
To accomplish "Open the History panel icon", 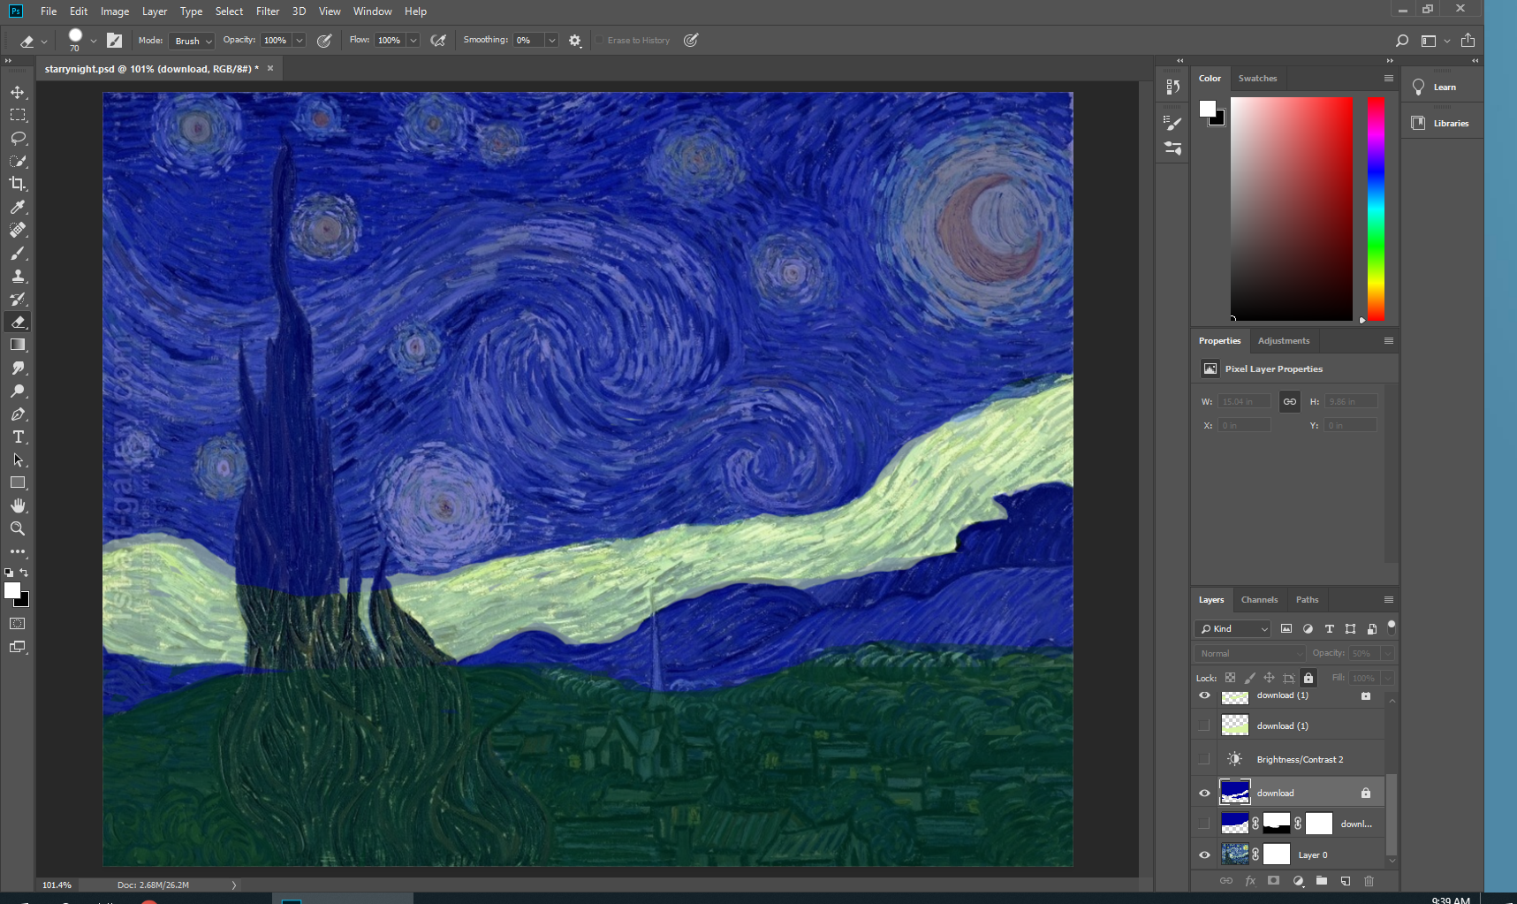I will [1172, 87].
